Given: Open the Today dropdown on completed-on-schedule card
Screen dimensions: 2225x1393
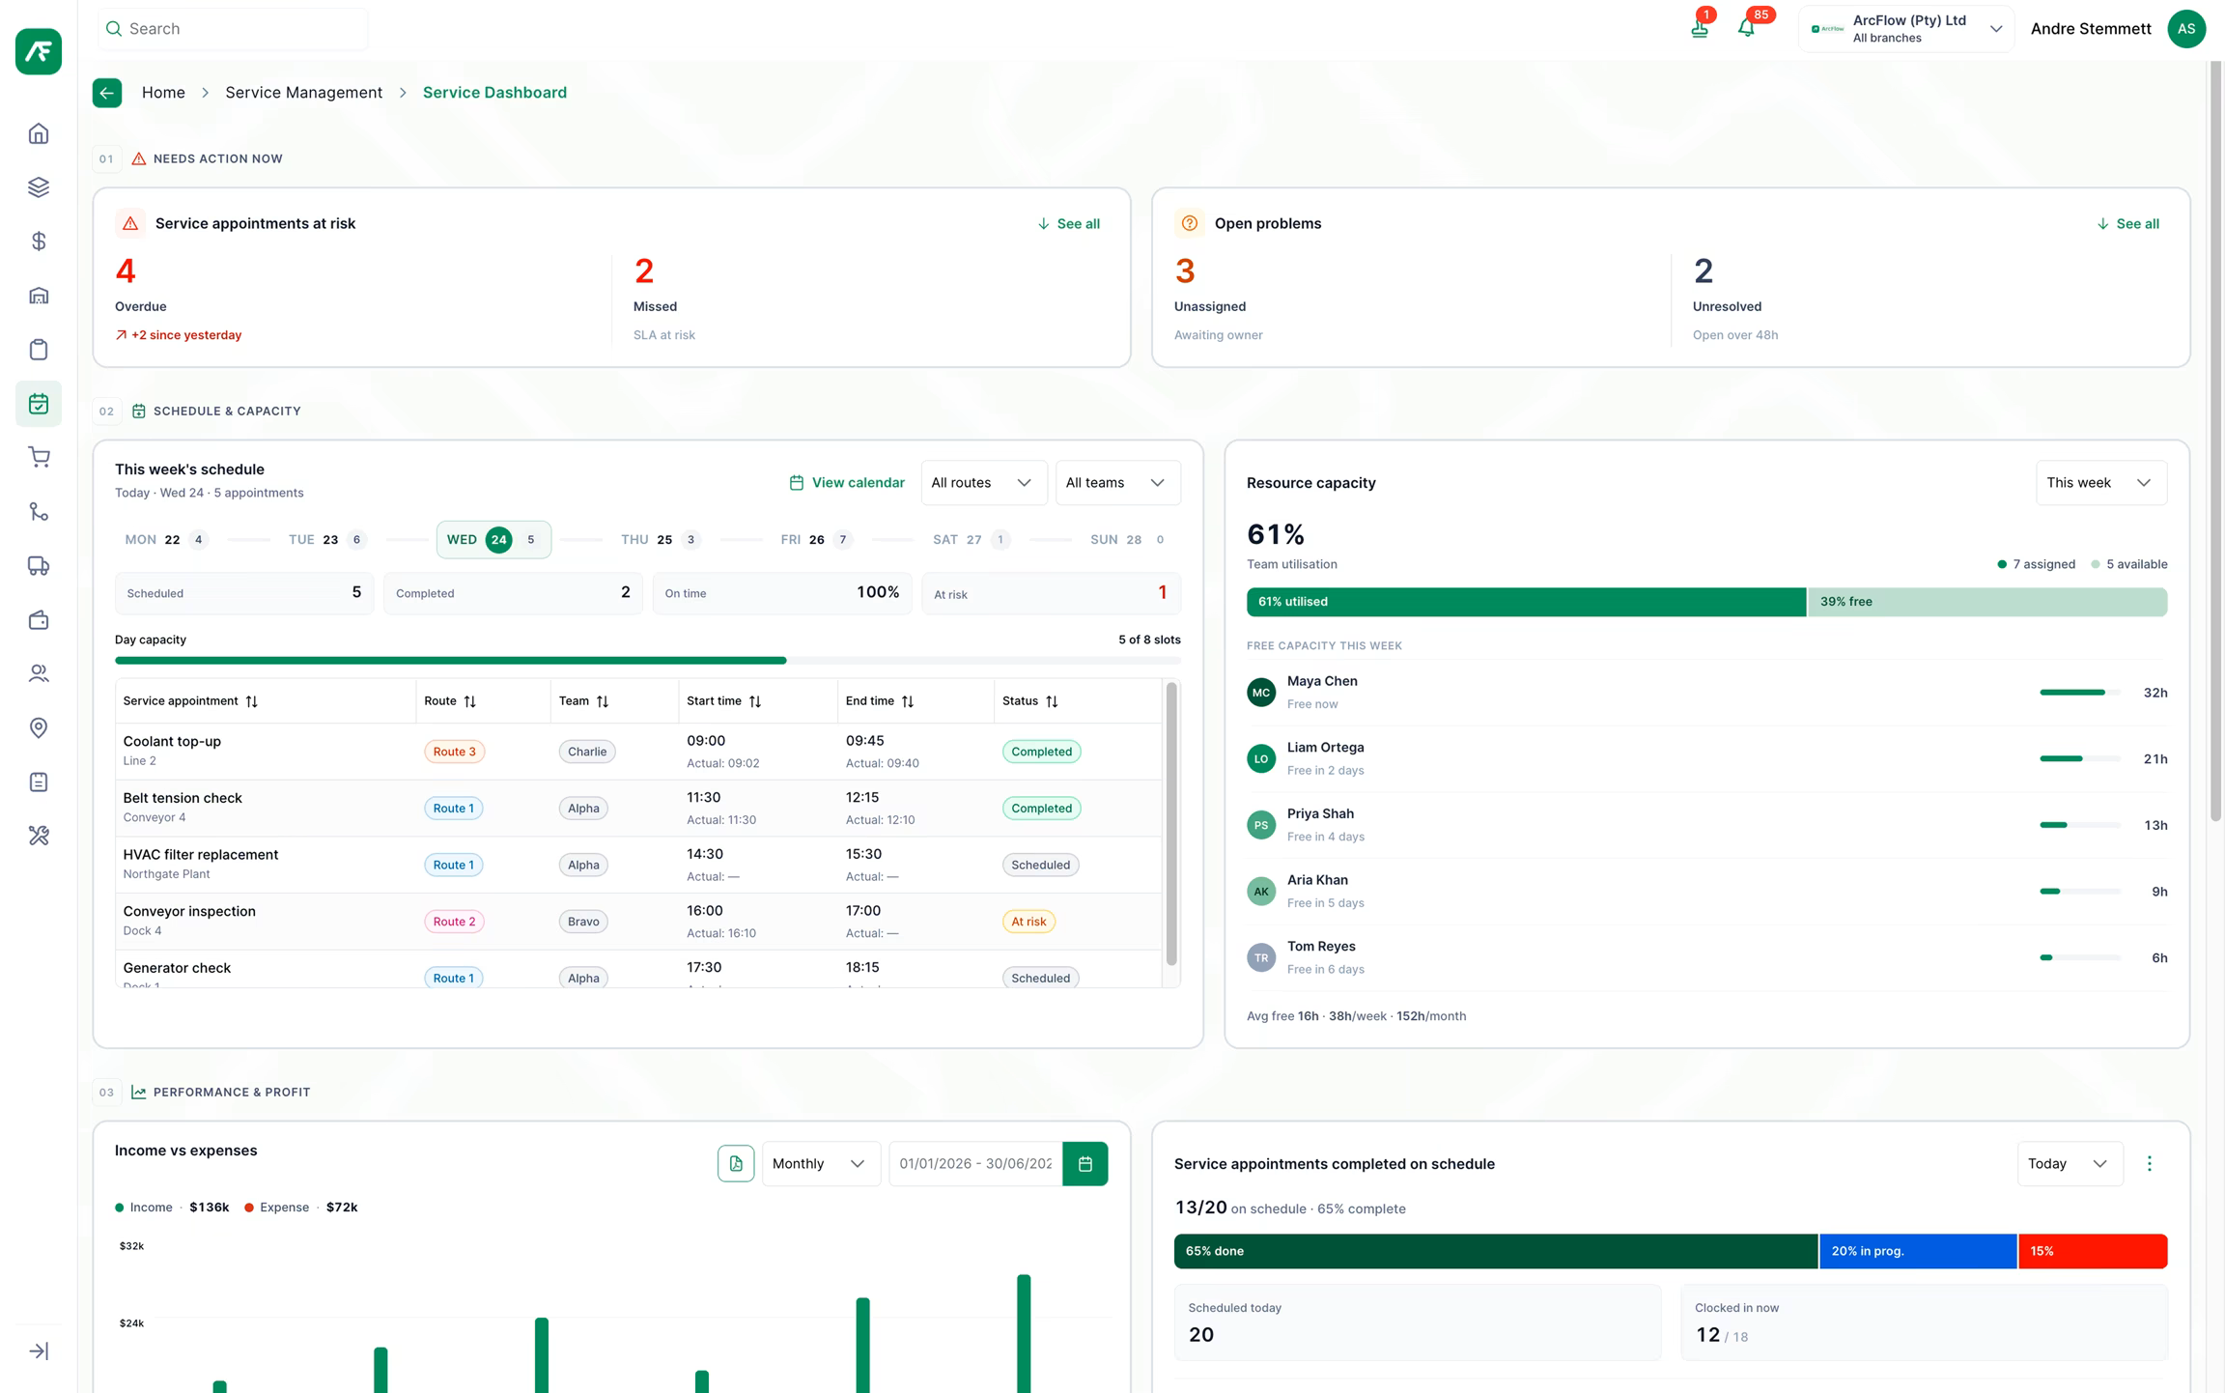Looking at the screenshot, I should (x=2070, y=1164).
